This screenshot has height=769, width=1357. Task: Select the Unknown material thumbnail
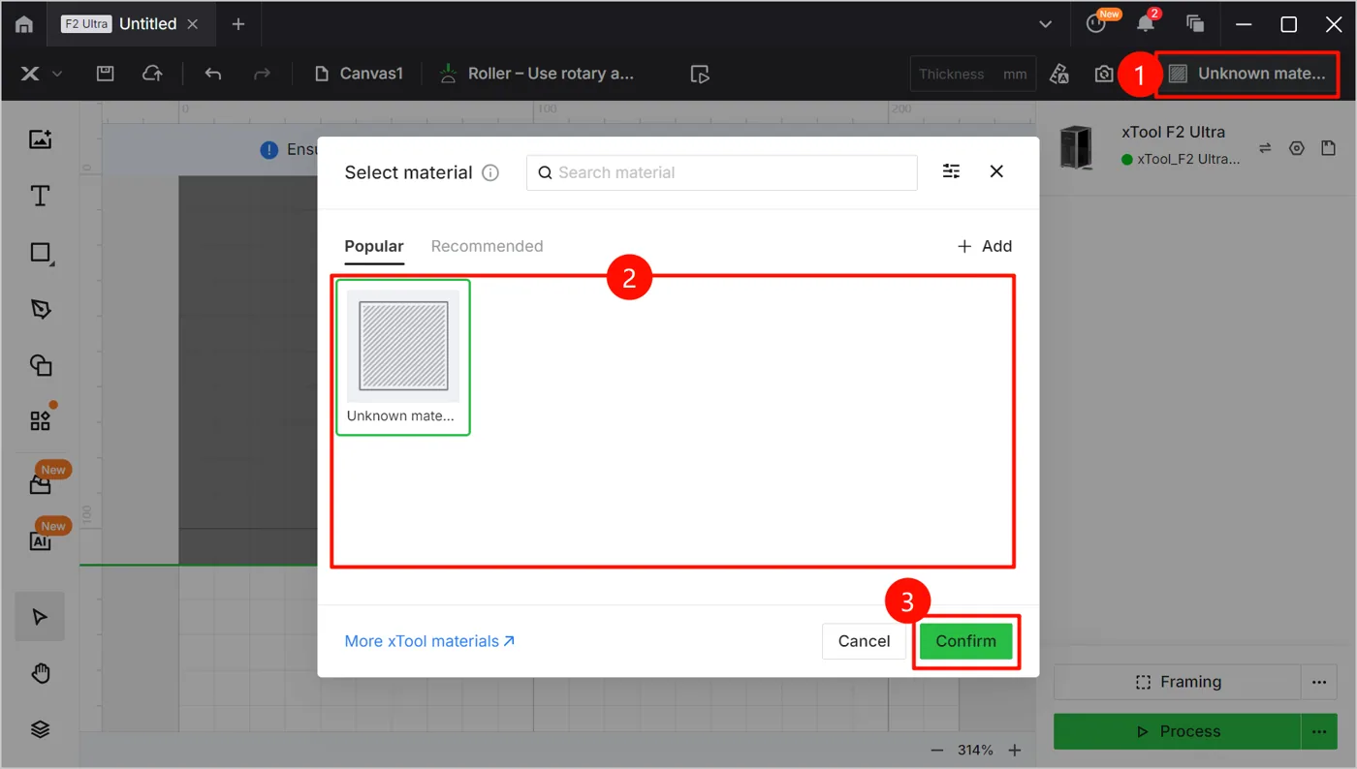403,357
